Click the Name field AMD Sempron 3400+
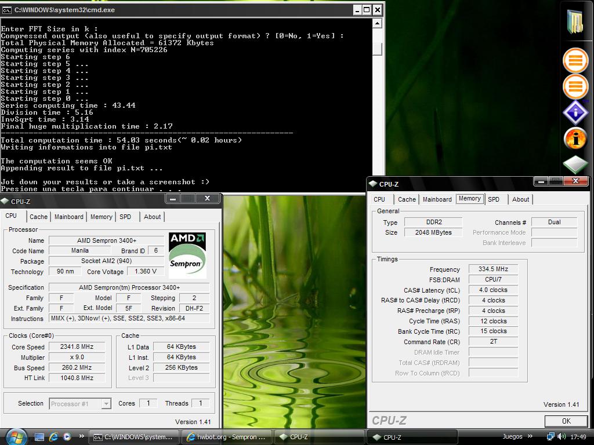The width and height of the screenshot is (594, 445). (107, 240)
